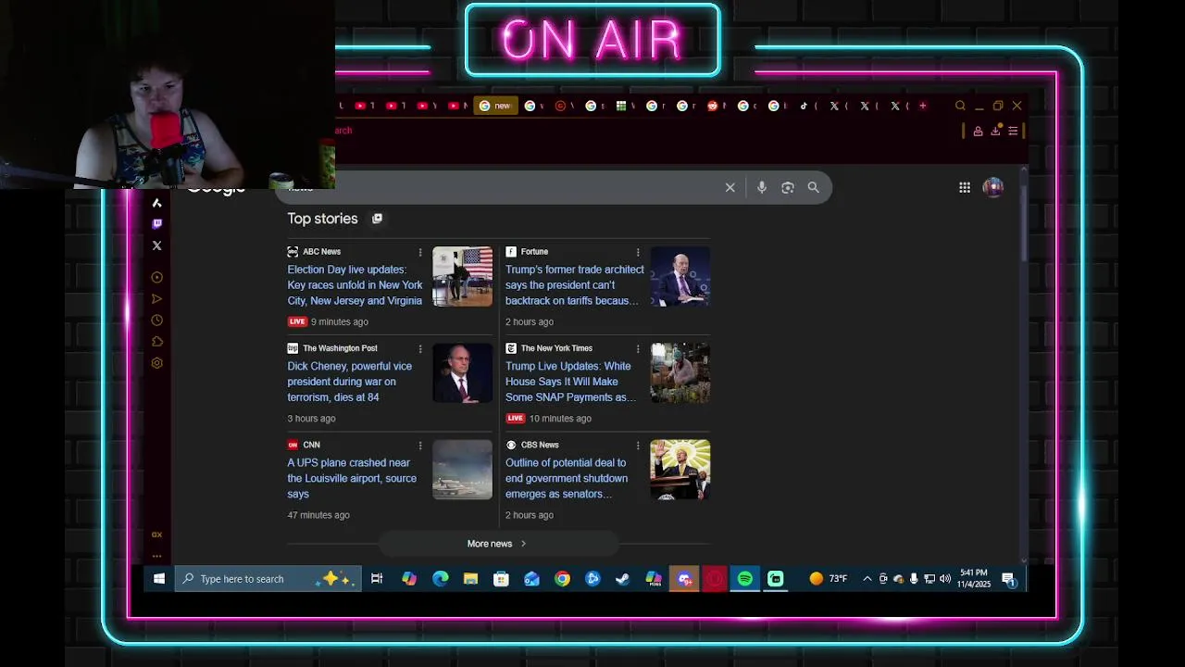Image resolution: width=1185 pixels, height=667 pixels.
Task: Expand the system tray hidden icons chevron
Action: click(867, 579)
